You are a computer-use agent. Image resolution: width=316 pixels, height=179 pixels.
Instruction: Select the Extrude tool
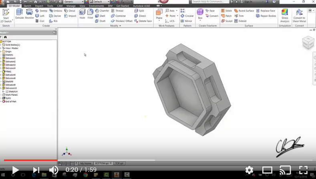tap(20, 14)
